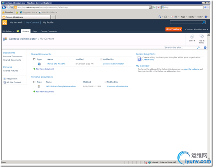This screenshot has width=213, height=167.
Task: Add new document under Personal Documents
Action: coord(45,92)
